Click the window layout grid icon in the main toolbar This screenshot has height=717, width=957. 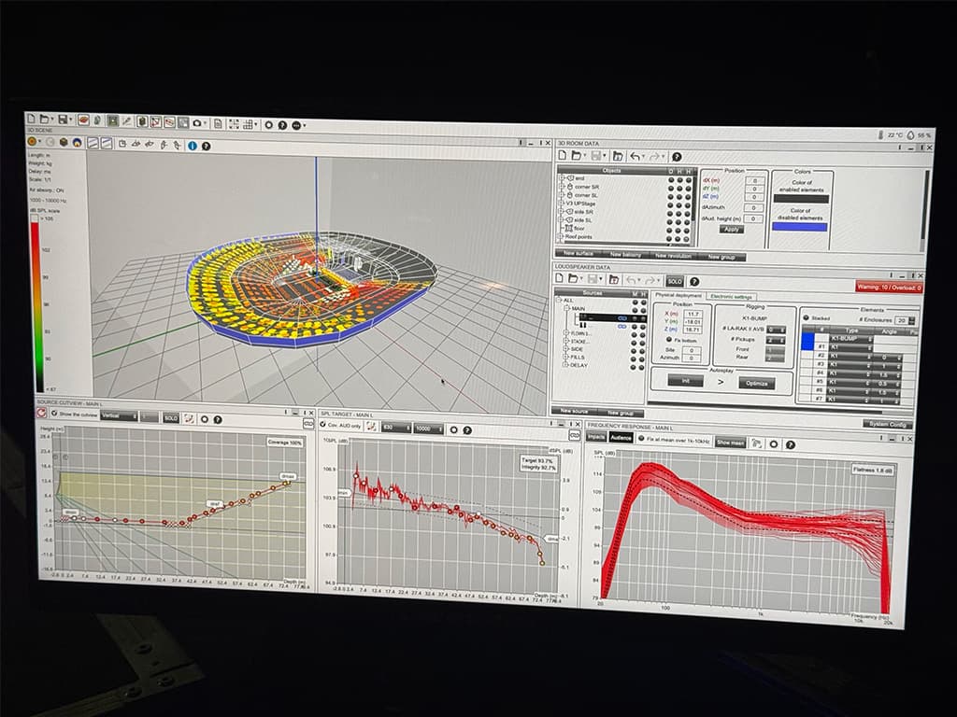pos(248,124)
